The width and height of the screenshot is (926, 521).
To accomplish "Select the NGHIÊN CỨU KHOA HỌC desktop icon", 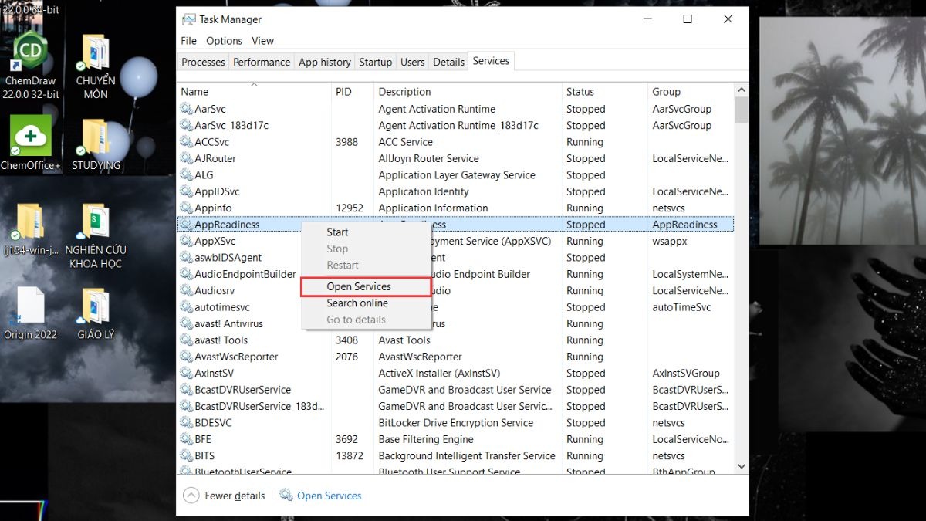I will 96,235.
